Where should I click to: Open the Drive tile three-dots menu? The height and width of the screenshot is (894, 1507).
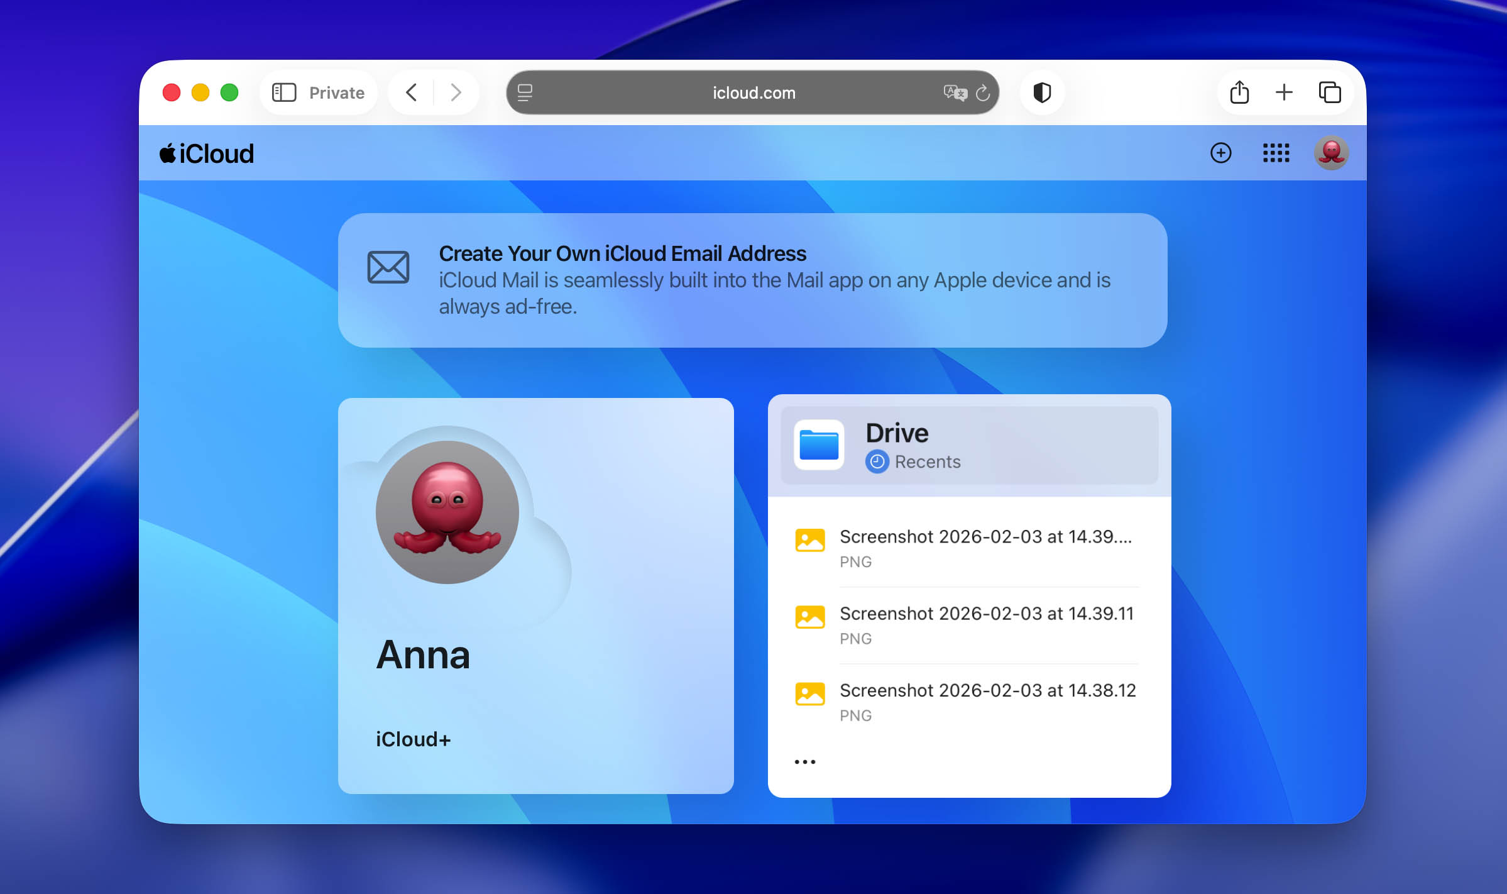pos(805,762)
